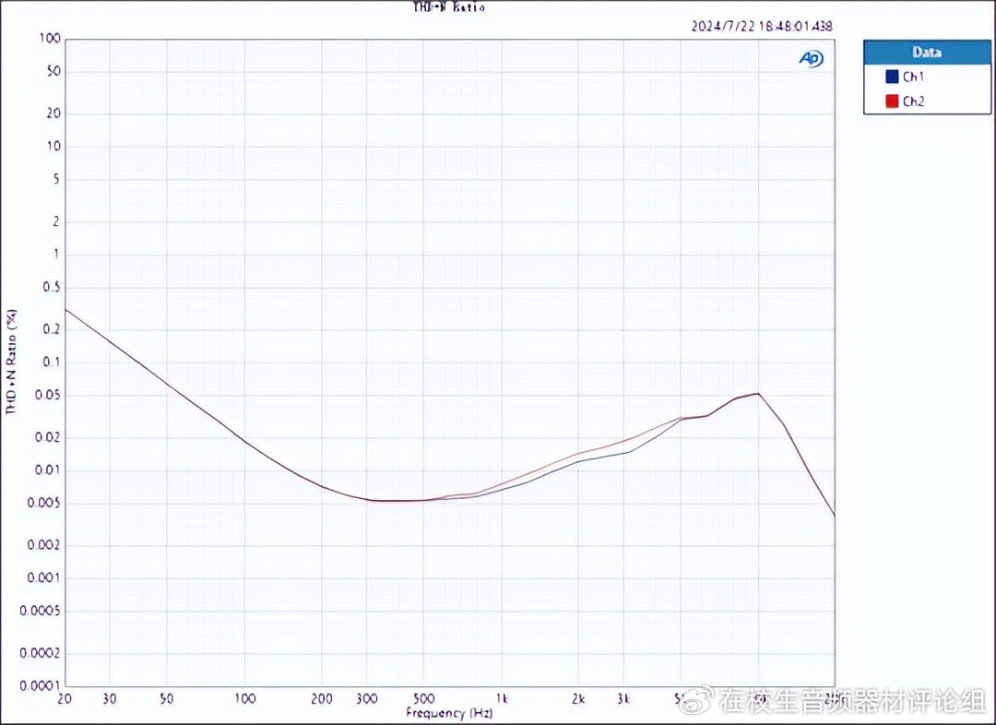Click the 500 tick on the frequency axis

424,698
